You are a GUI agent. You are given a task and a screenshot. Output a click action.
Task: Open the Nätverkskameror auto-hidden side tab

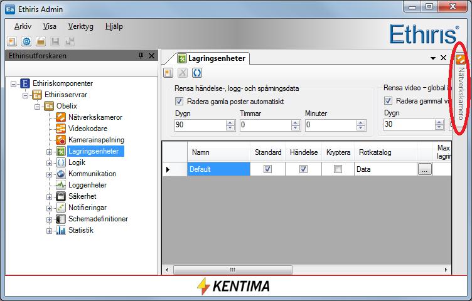(x=461, y=87)
